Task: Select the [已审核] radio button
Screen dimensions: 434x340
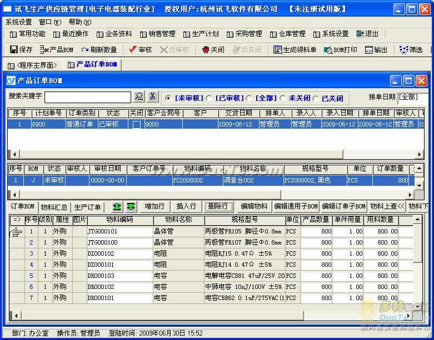Action: coord(209,98)
